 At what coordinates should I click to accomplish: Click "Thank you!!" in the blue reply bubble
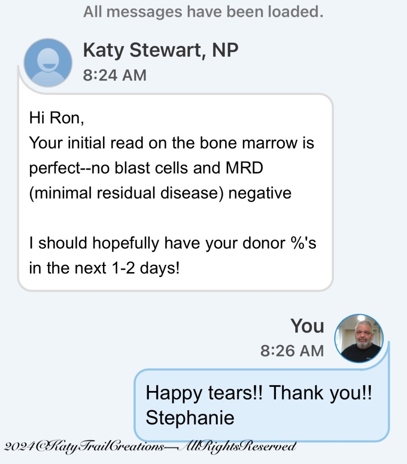coord(320,392)
